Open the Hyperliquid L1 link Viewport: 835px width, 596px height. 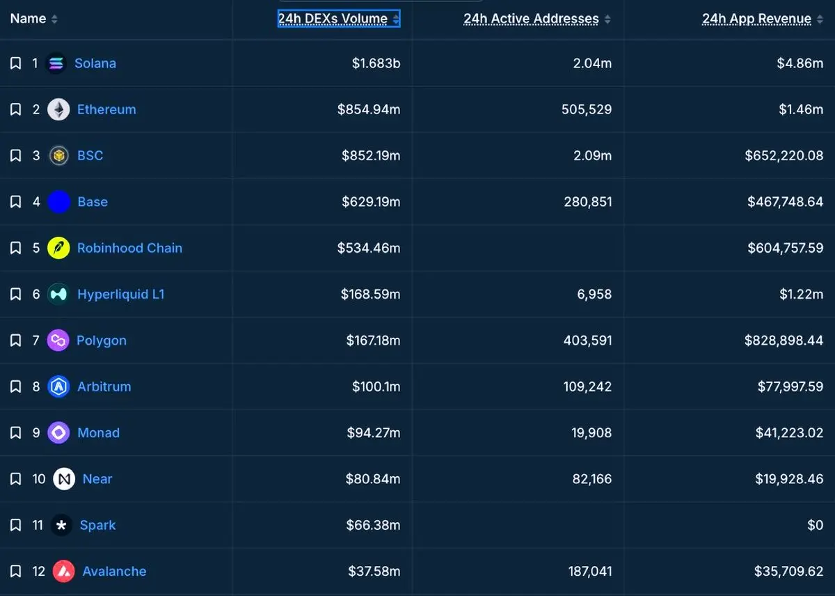pos(121,295)
